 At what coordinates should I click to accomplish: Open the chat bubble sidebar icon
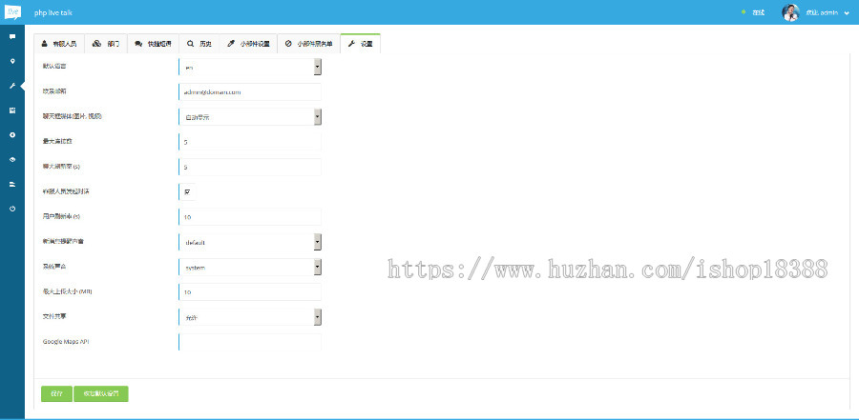pos(12,36)
